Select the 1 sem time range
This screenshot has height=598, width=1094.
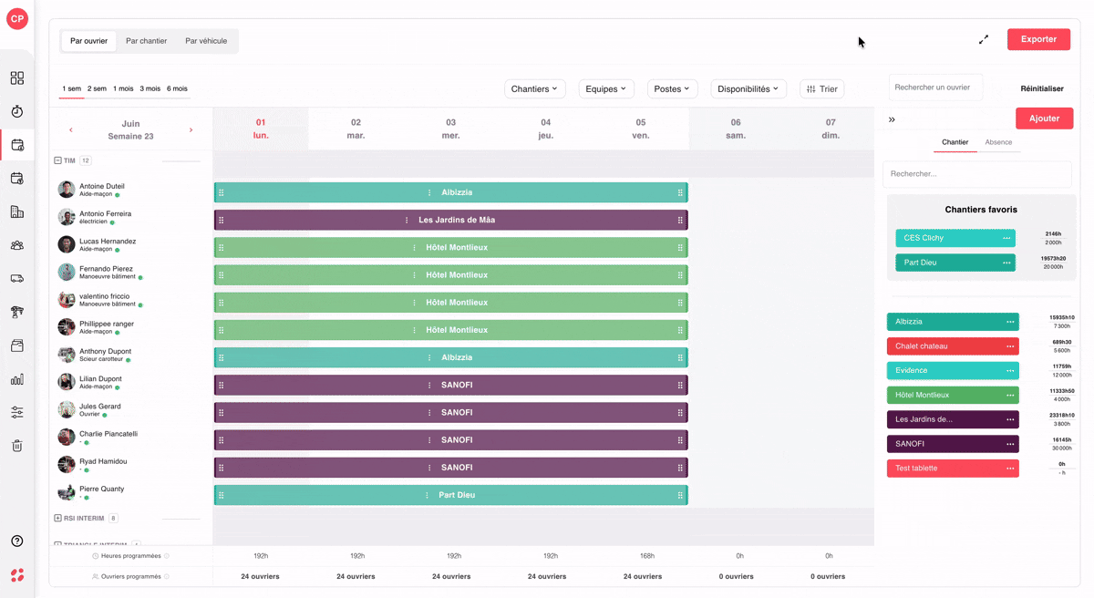[x=71, y=88]
